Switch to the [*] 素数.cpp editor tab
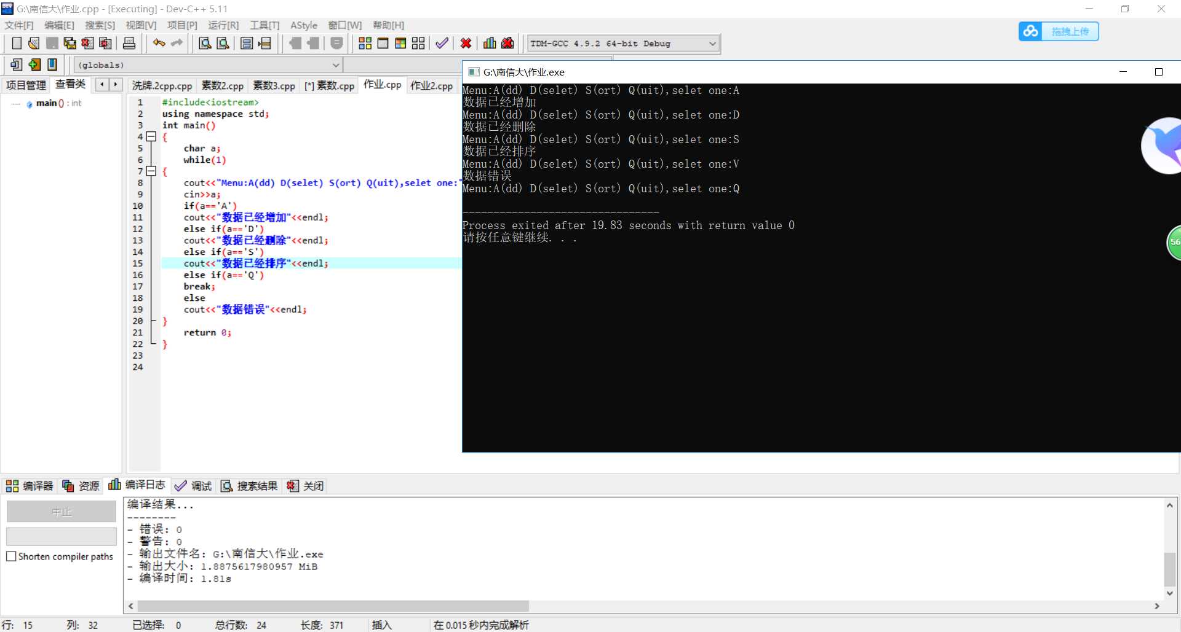 pyautogui.click(x=330, y=86)
